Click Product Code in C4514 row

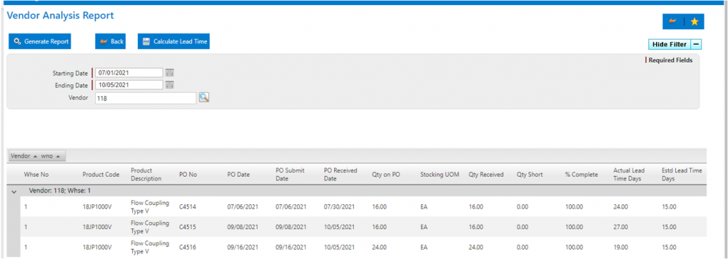tap(97, 207)
